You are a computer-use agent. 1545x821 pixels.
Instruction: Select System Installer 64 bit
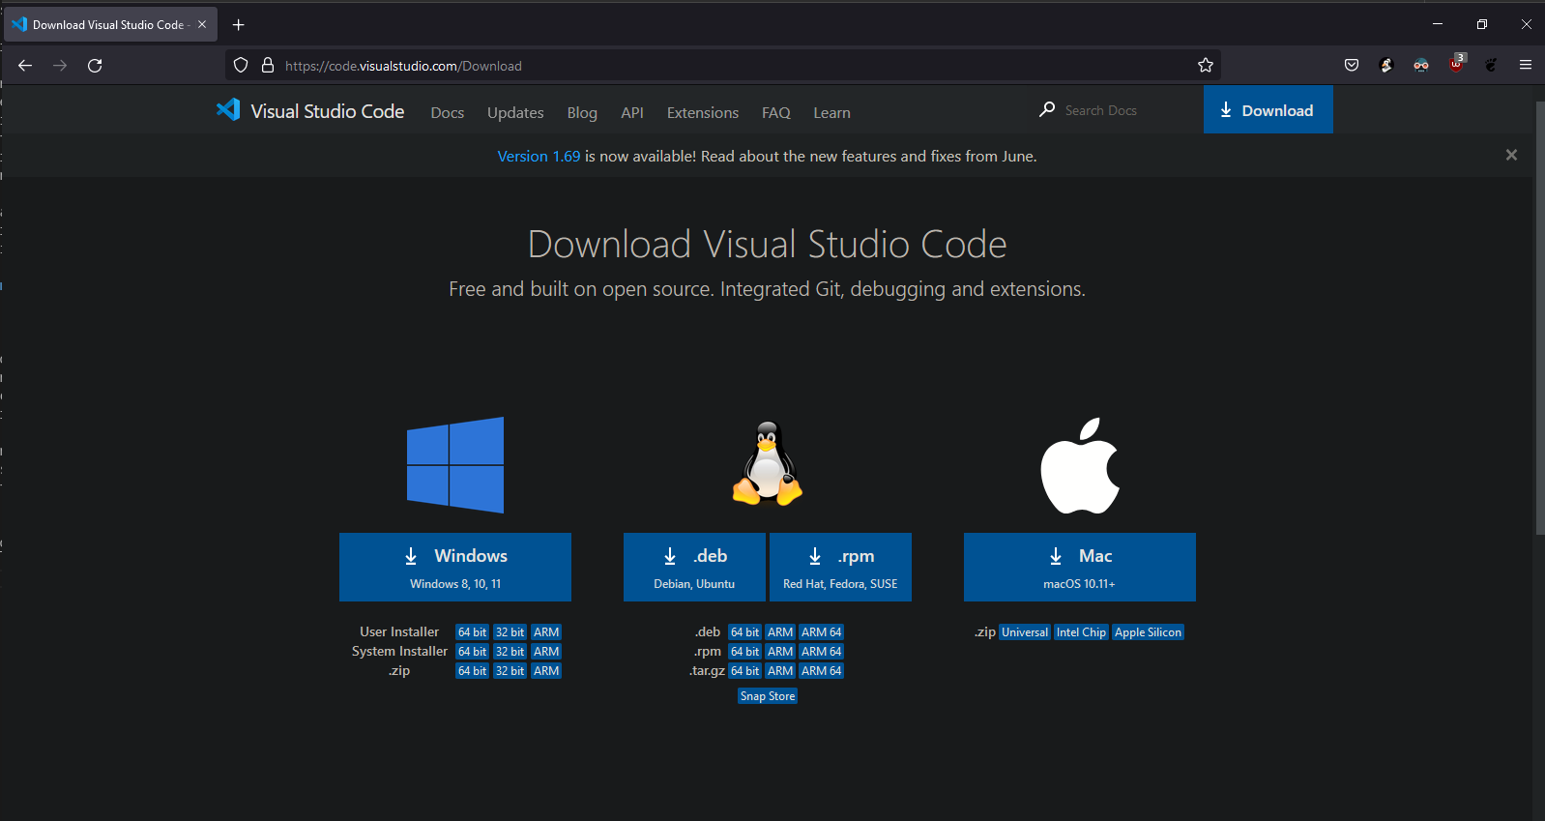click(473, 652)
